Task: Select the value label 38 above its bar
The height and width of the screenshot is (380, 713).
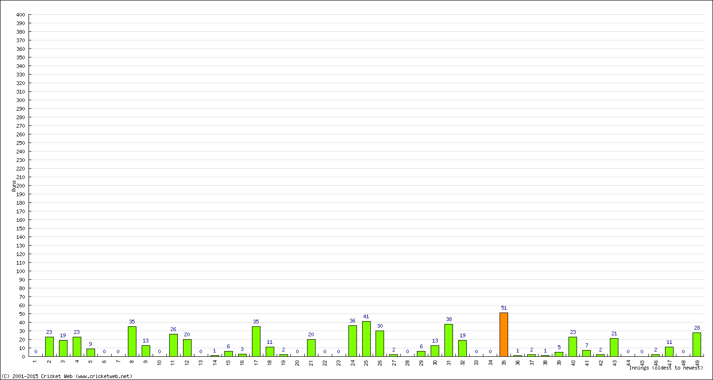Action: (449, 319)
